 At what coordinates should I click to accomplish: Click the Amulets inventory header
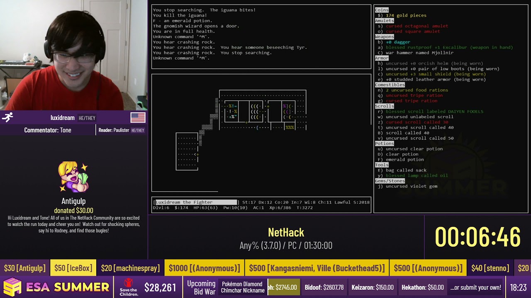[x=385, y=21]
